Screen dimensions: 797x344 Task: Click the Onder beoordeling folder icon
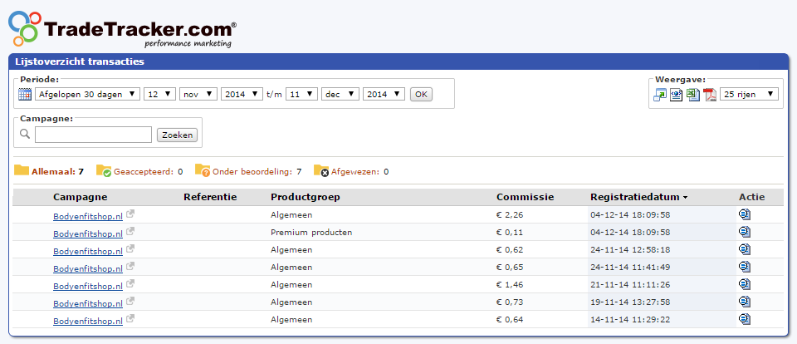203,171
